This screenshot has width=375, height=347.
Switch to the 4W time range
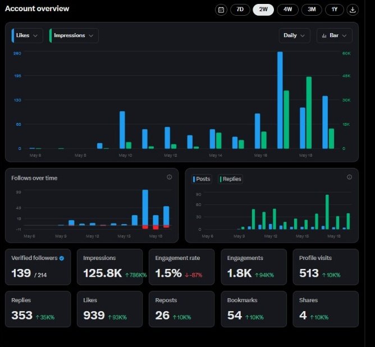click(x=288, y=10)
